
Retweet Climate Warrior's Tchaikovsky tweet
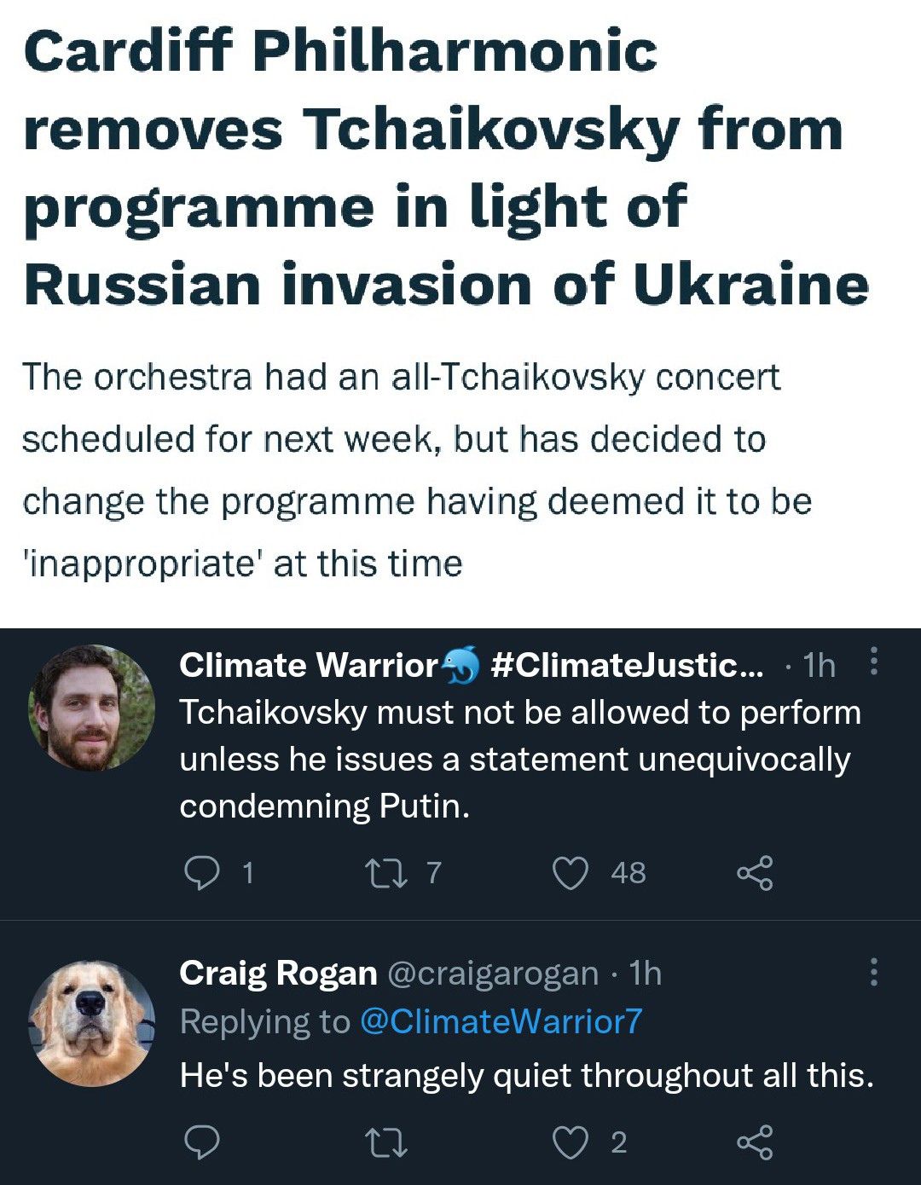[x=385, y=873]
